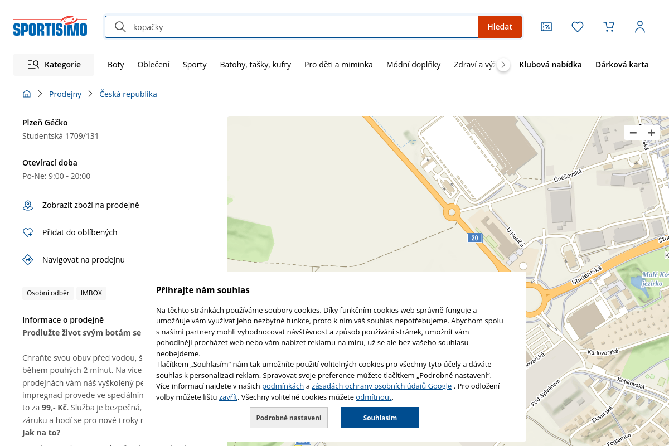669x446 pixels.
Task: Select Batohy, tašky, kufry category
Action: pyautogui.click(x=255, y=65)
